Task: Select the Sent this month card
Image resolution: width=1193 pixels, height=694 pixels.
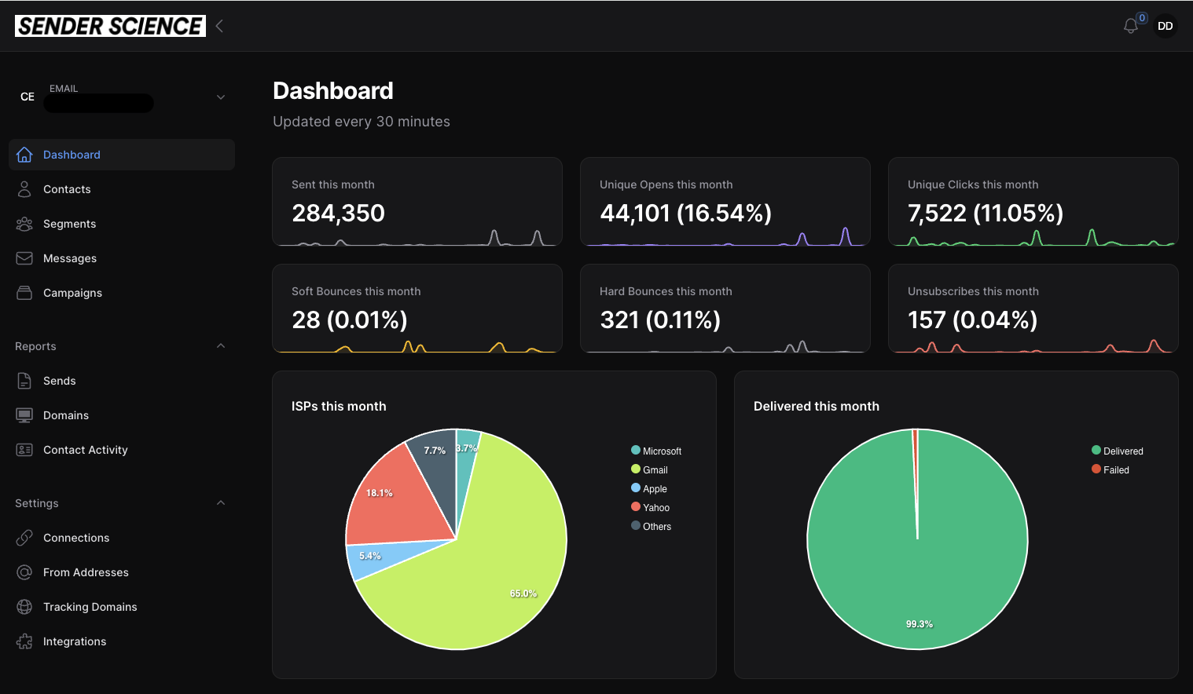Action: point(417,202)
